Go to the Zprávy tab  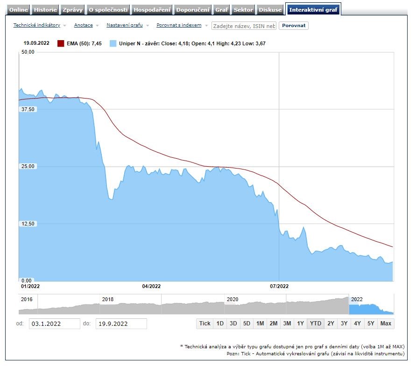[73, 10]
